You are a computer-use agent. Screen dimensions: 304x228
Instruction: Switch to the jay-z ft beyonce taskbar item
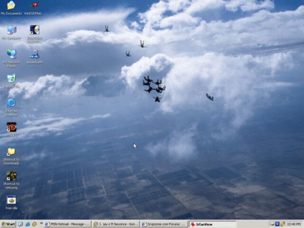click(x=115, y=224)
